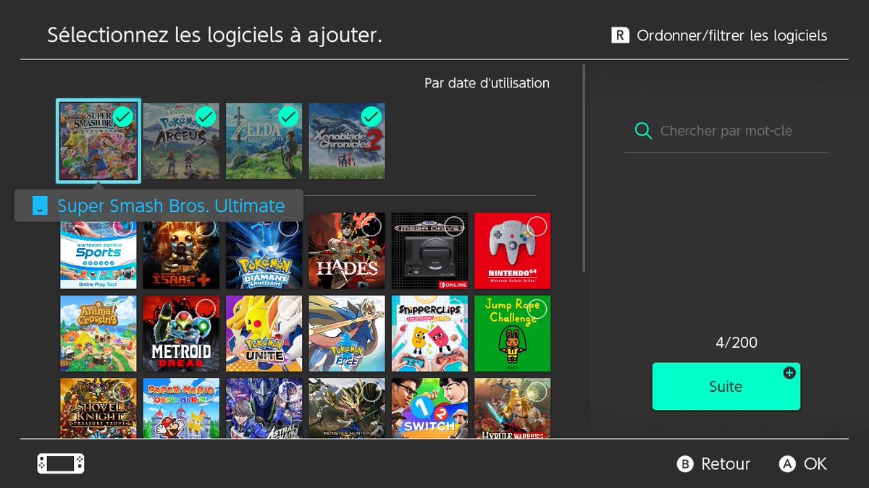Add the Paper Mario Origami King tile
This screenshot has width=869, height=488.
coord(181,408)
